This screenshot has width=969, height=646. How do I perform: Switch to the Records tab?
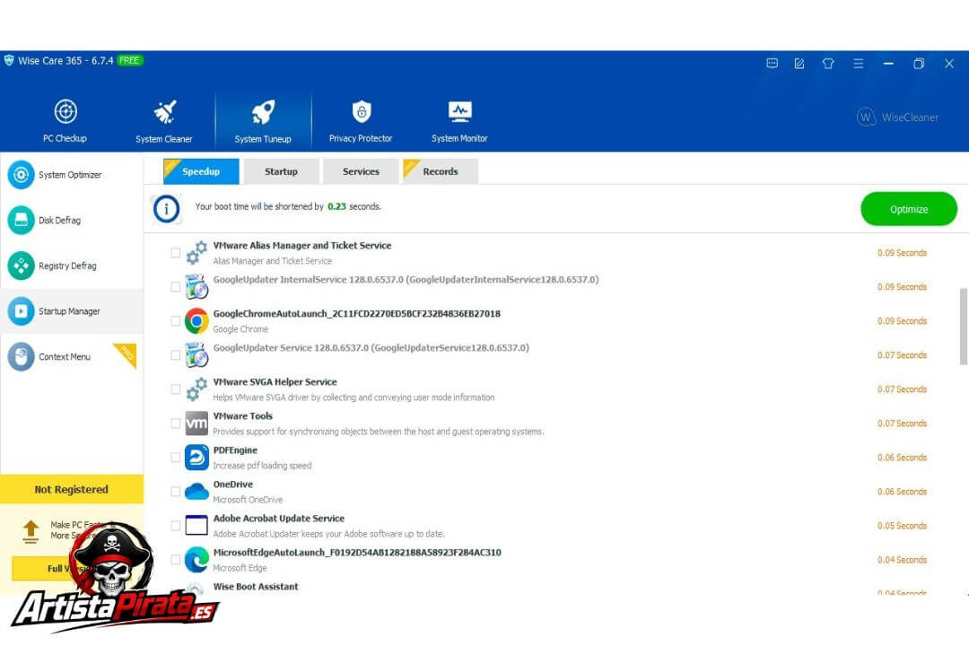pos(440,171)
